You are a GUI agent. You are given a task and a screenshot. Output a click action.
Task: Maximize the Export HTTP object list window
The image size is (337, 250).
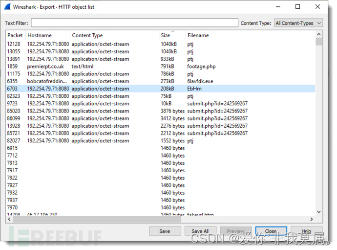(297, 7)
